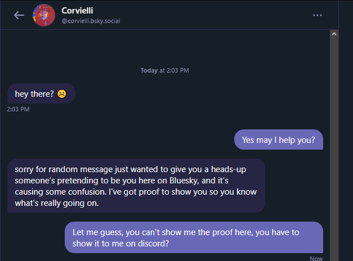
Task: Click the frowning emoji in first message
Action: 62,94
